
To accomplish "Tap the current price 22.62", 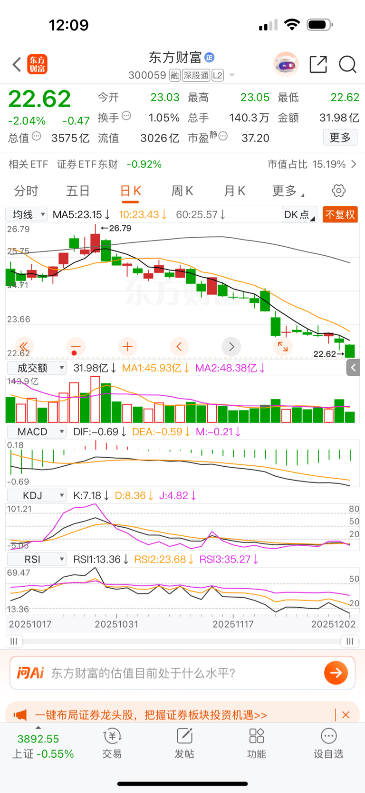I will tap(39, 99).
